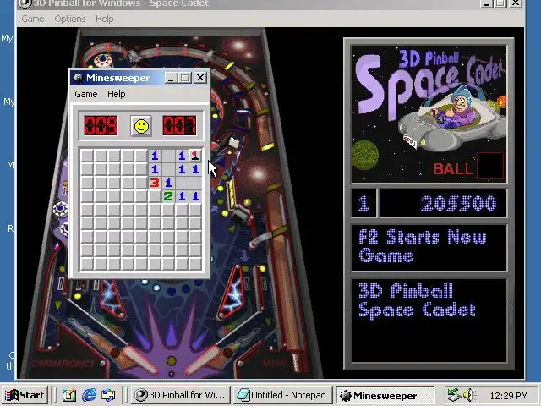Open the Minesweeper Help menu
Viewport: 541px width, 406px height.
click(x=117, y=94)
